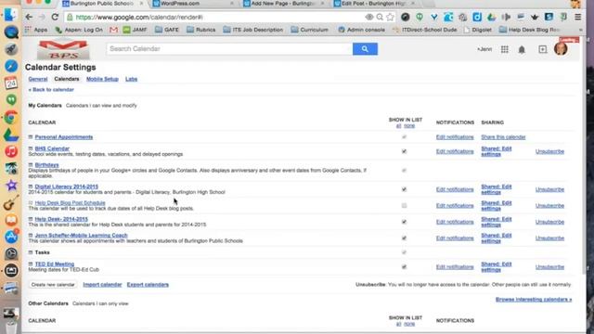594x334 pixels.
Task: Open the GAFE bookmarks folder
Action: (x=167, y=30)
